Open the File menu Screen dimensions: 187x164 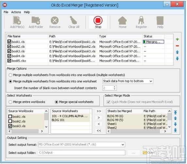[6, 12]
